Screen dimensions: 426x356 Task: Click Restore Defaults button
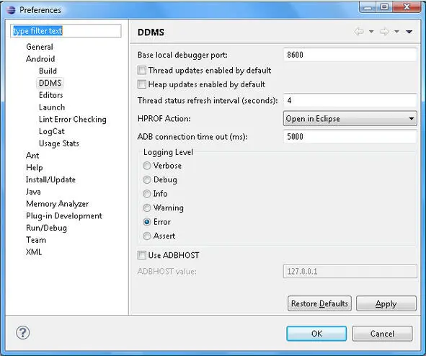319,303
